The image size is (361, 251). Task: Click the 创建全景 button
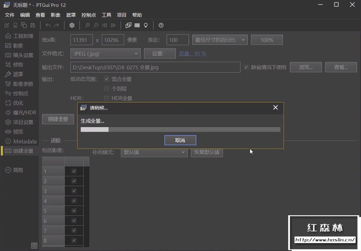pos(58,119)
